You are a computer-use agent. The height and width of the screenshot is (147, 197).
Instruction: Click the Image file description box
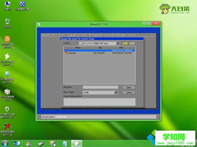point(99,102)
